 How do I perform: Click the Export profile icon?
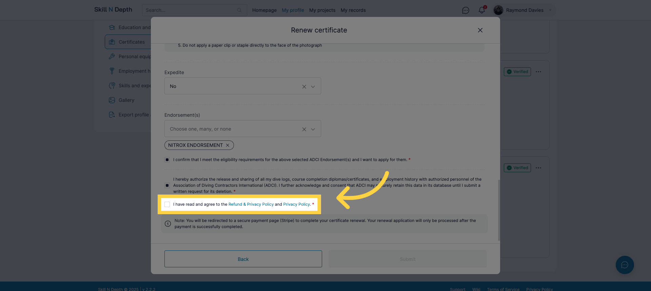tap(112, 114)
